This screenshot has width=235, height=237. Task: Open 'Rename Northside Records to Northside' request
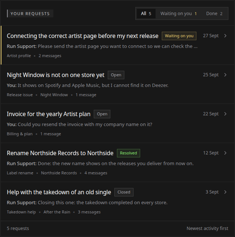tap(60, 153)
